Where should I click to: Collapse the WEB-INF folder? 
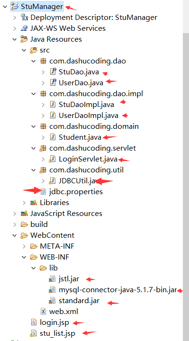click(24, 257)
